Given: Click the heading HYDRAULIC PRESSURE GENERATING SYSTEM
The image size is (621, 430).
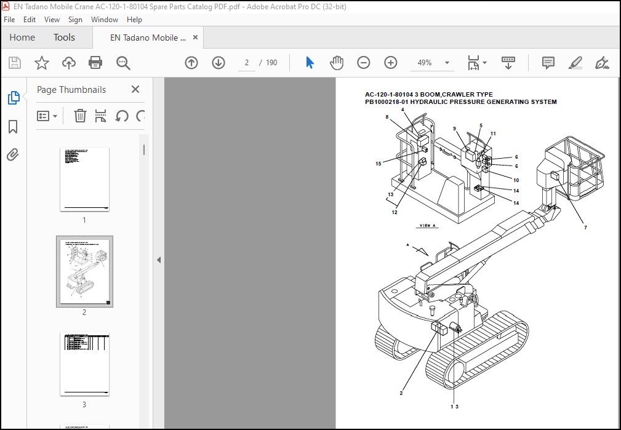Looking at the screenshot, I should (483, 102).
